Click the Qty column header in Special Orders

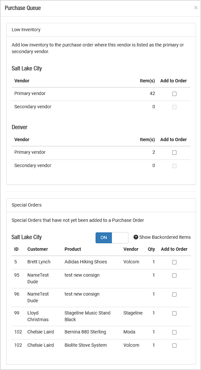coord(151,249)
